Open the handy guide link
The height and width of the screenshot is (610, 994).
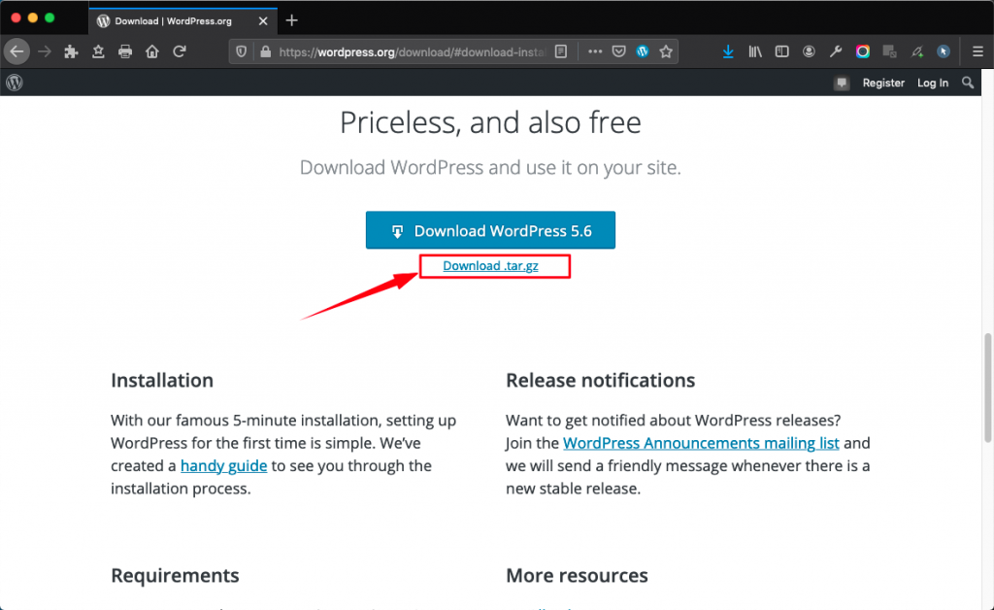coord(224,465)
